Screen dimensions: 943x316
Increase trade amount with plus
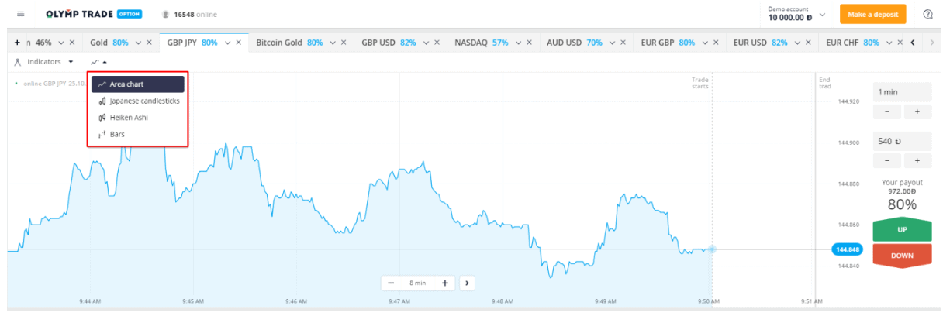tap(917, 160)
